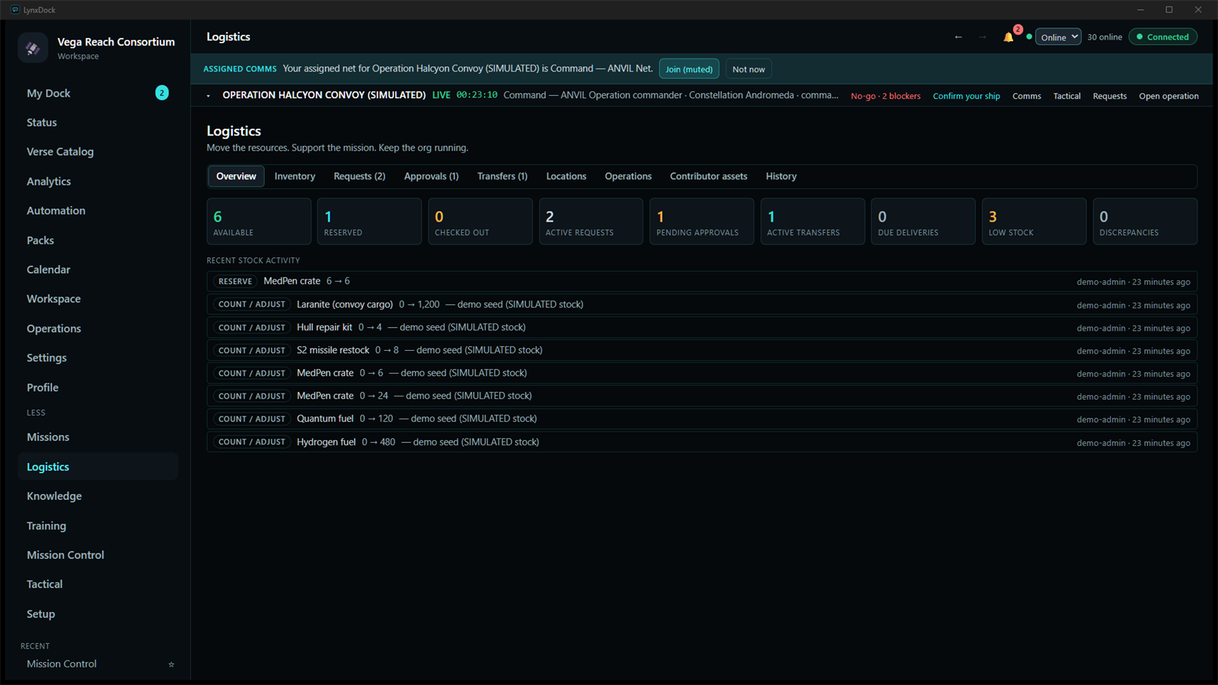
Task: Go to Verse Catalog in the sidebar
Action: [x=97, y=152]
